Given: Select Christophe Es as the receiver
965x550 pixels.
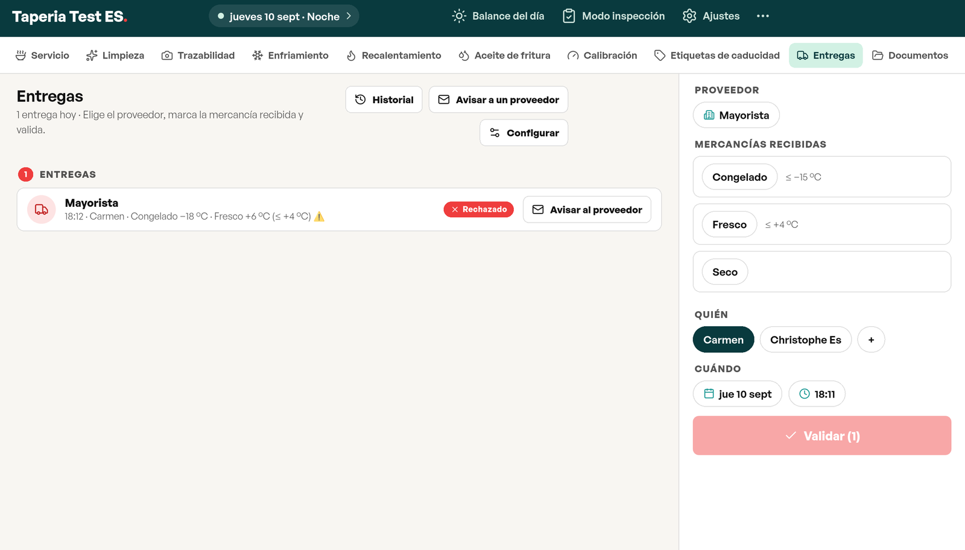Looking at the screenshot, I should (x=805, y=340).
